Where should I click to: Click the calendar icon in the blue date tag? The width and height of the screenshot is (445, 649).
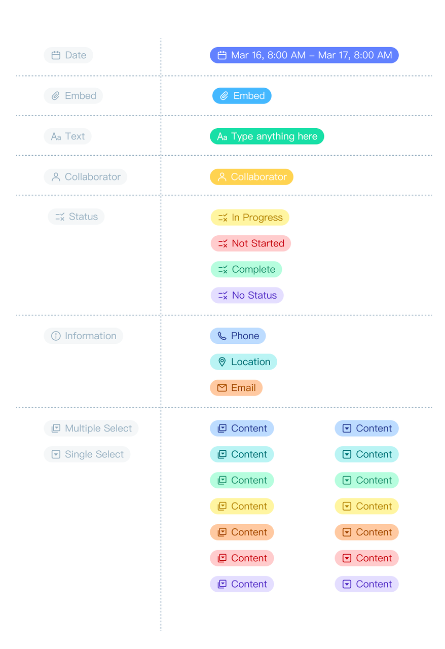click(x=222, y=55)
